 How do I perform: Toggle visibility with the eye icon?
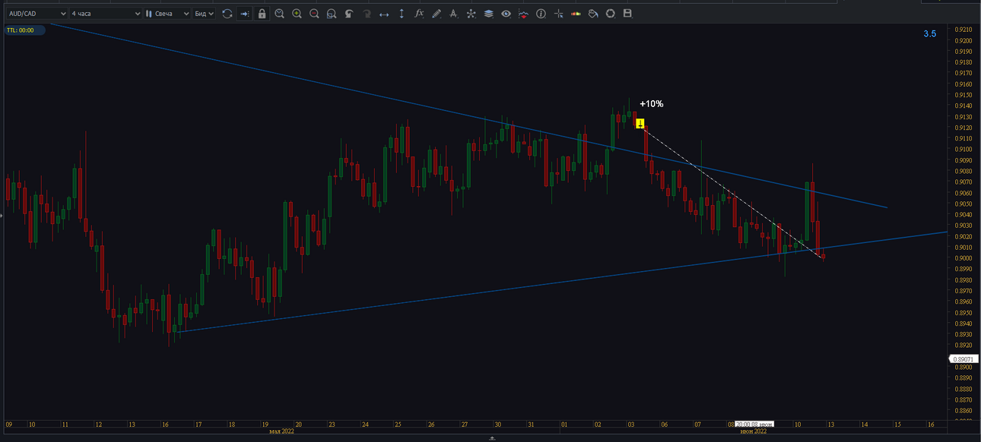point(506,14)
